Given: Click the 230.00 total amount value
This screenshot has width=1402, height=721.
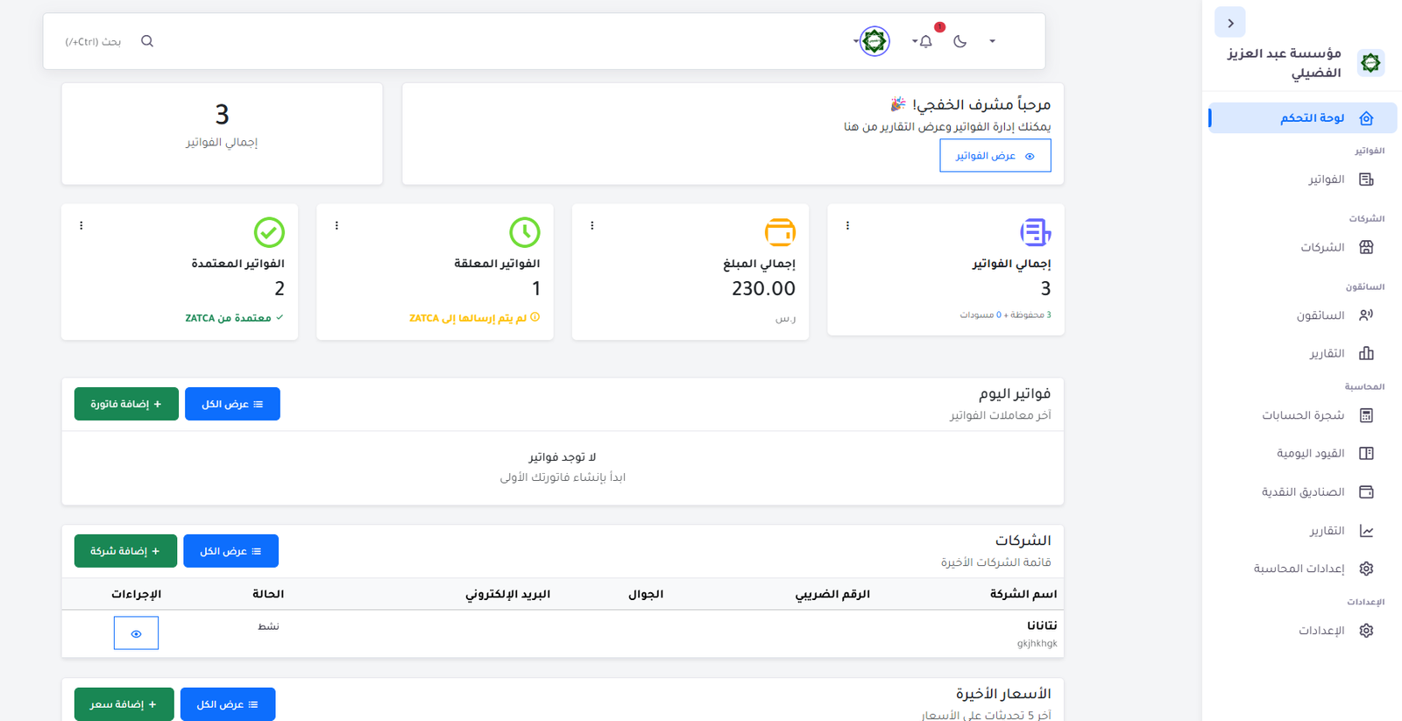Looking at the screenshot, I should coord(763,288).
